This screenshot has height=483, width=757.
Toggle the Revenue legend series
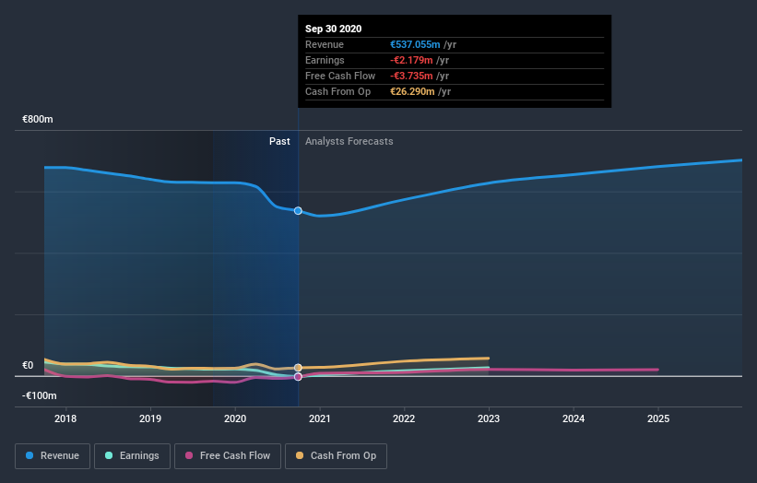coord(53,456)
